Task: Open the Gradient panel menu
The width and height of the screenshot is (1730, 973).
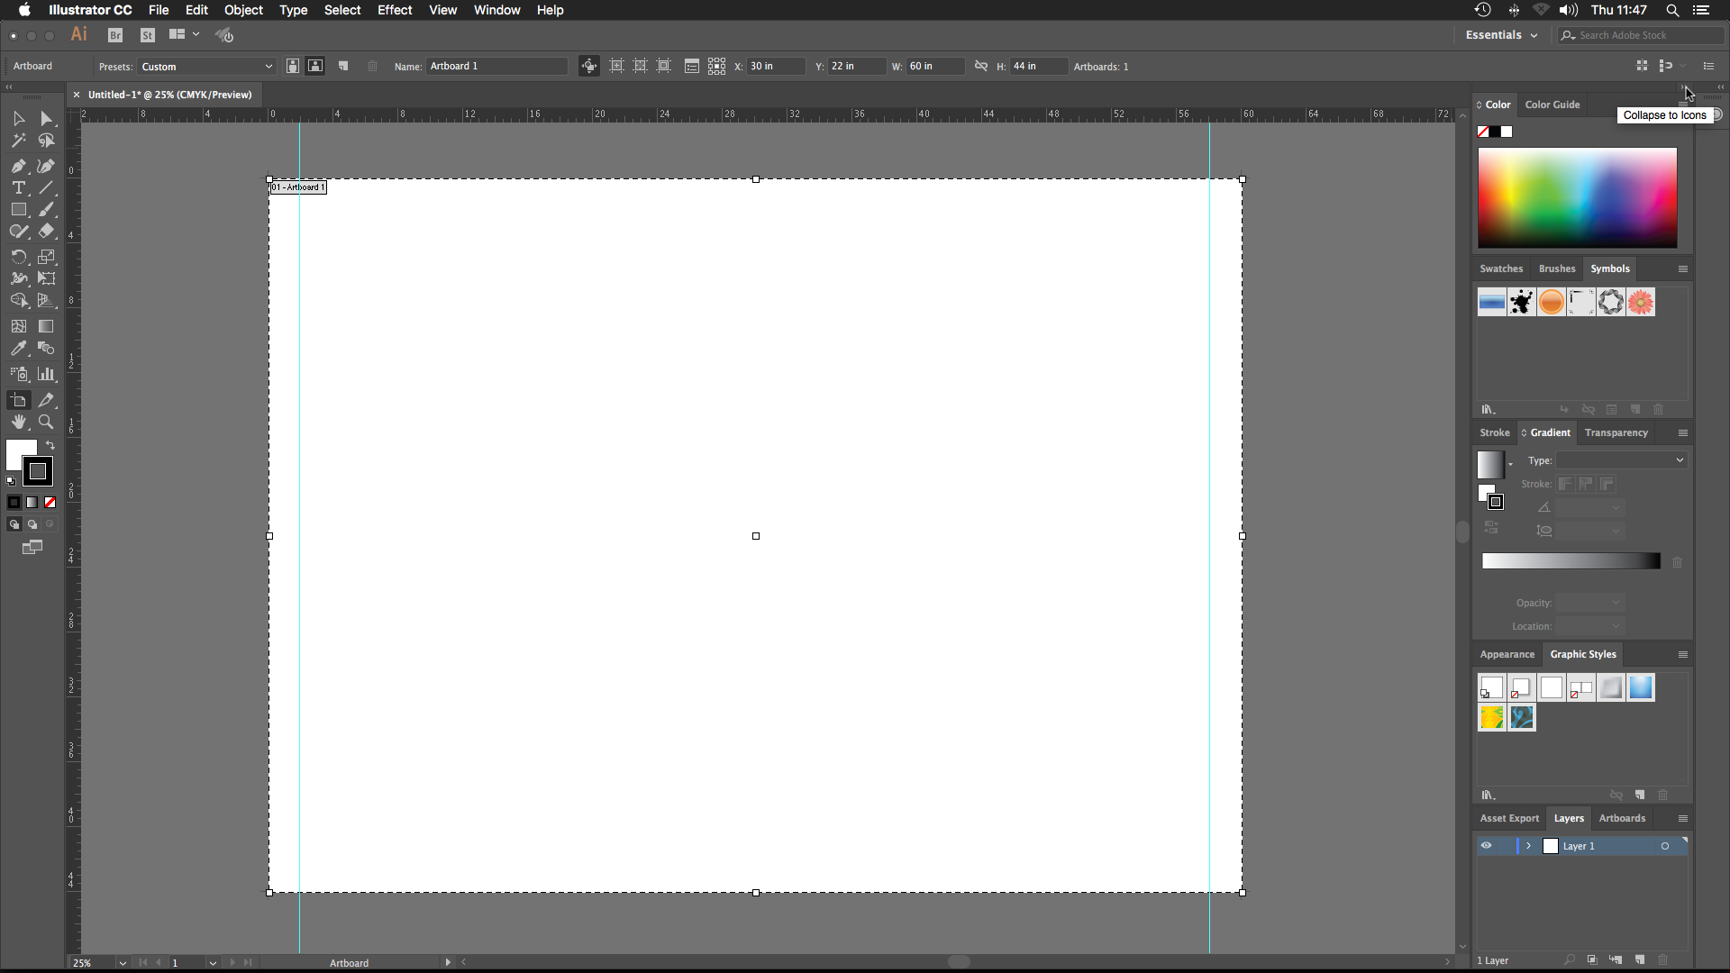Action: (x=1682, y=433)
